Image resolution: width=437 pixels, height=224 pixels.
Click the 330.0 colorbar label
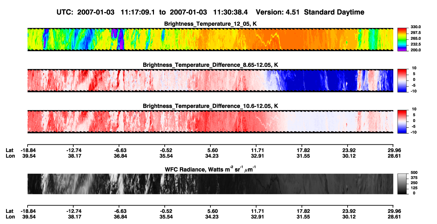416,27
